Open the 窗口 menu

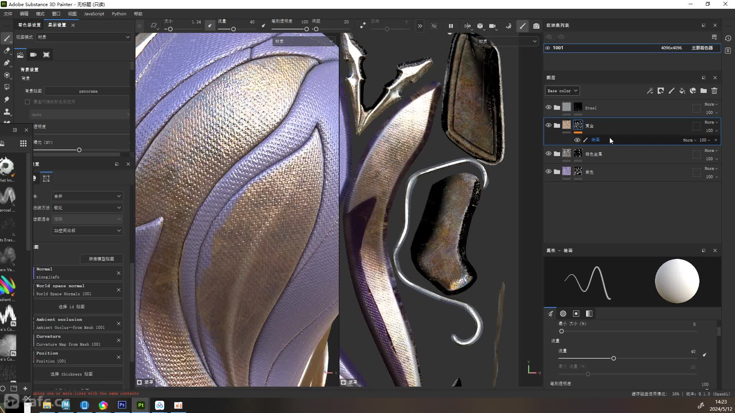coord(56,14)
